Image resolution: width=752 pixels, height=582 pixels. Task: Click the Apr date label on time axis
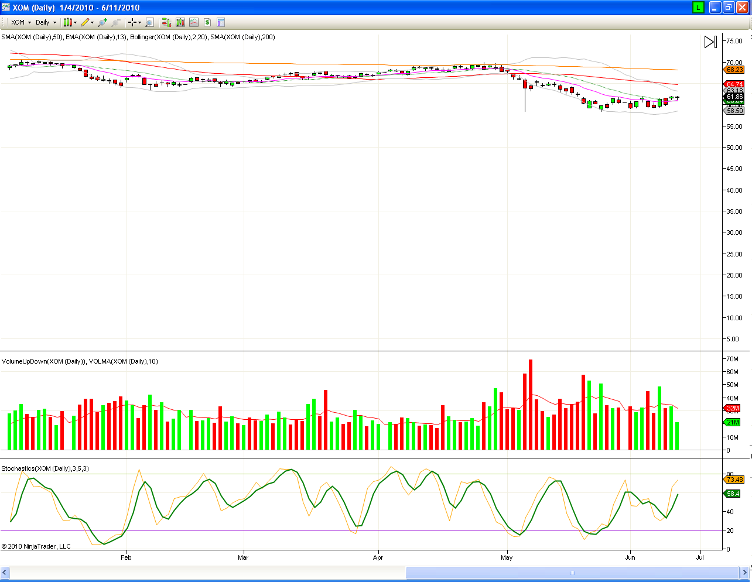point(378,557)
